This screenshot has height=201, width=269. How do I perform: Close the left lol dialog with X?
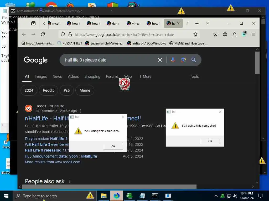123,117
